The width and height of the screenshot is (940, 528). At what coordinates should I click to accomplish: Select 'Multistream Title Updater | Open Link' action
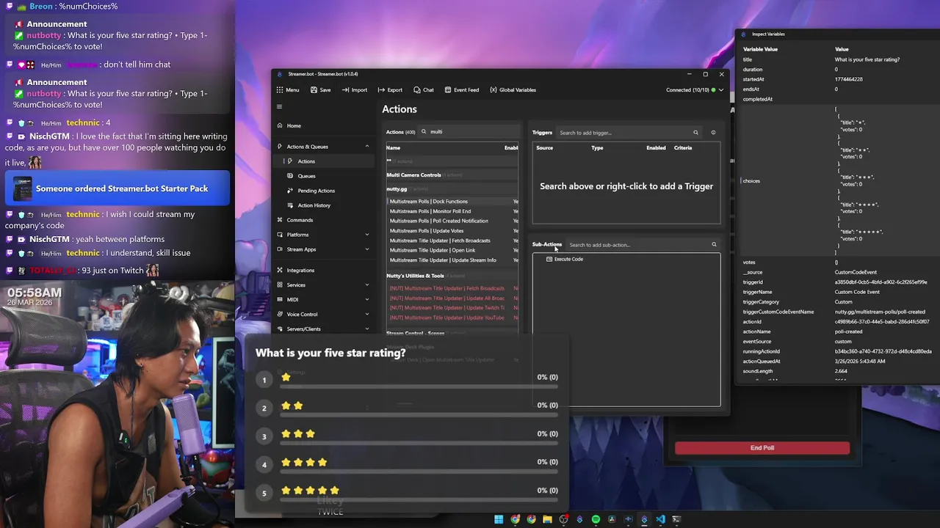click(x=452, y=250)
